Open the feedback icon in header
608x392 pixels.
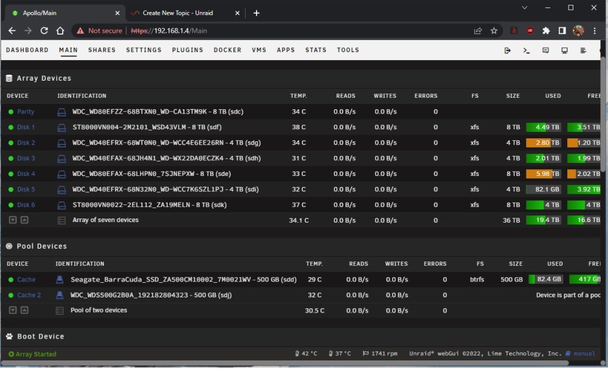[x=545, y=50]
